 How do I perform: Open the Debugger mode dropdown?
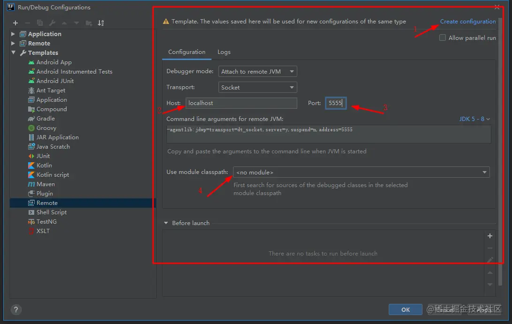(258, 71)
